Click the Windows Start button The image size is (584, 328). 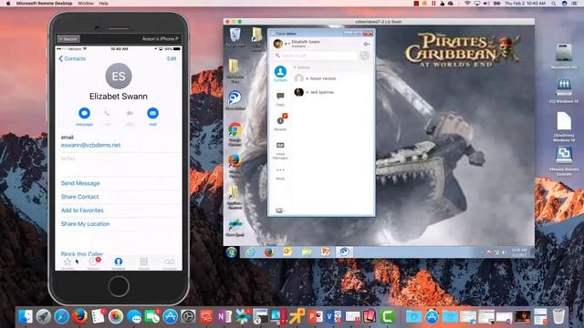tap(231, 251)
